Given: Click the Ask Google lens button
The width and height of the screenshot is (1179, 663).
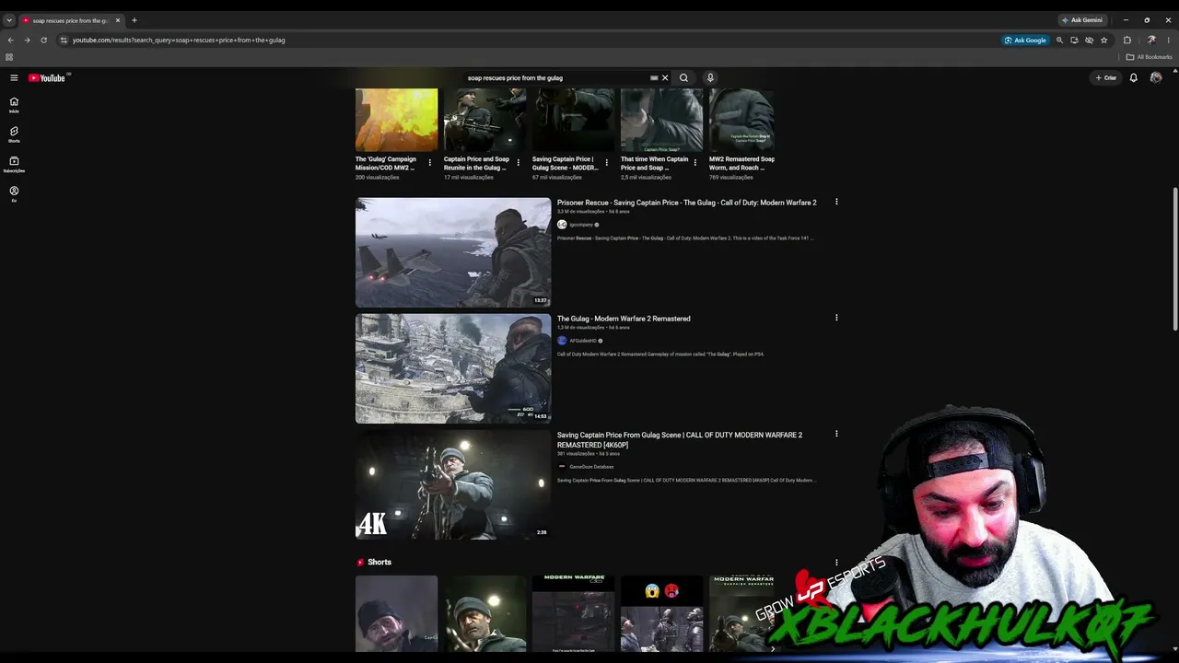Looking at the screenshot, I should [1025, 41].
